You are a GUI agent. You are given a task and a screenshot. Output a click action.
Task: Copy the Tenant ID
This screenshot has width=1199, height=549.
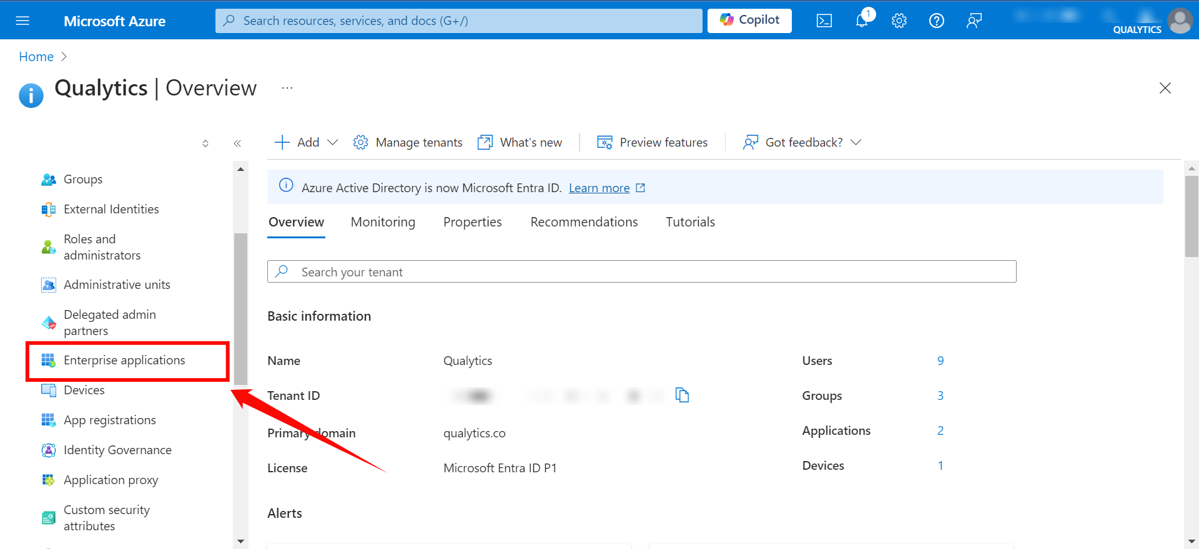pos(683,395)
